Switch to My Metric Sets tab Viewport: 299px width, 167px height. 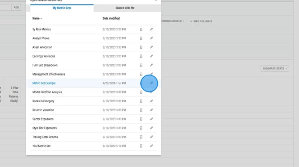(x=62, y=8)
